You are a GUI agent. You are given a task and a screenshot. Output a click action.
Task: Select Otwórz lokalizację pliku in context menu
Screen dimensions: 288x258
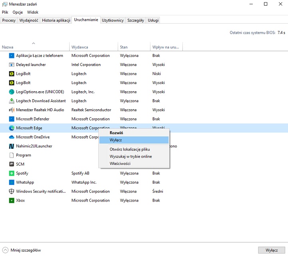pyautogui.click(x=130, y=149)
